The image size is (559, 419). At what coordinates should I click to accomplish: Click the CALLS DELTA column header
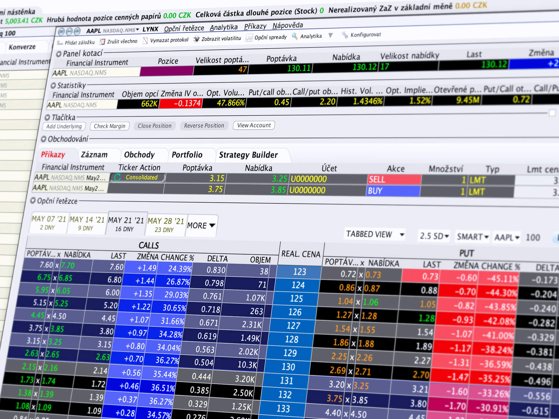tap(217, 259)
